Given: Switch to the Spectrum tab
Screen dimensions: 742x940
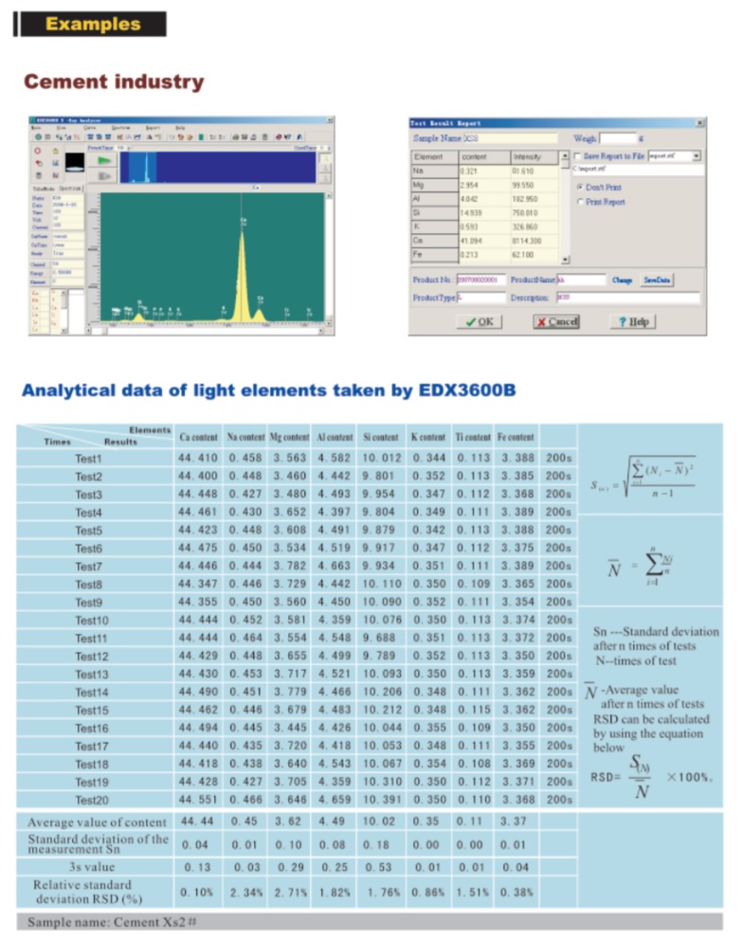Looking at the screenshot, I should 70,189.
